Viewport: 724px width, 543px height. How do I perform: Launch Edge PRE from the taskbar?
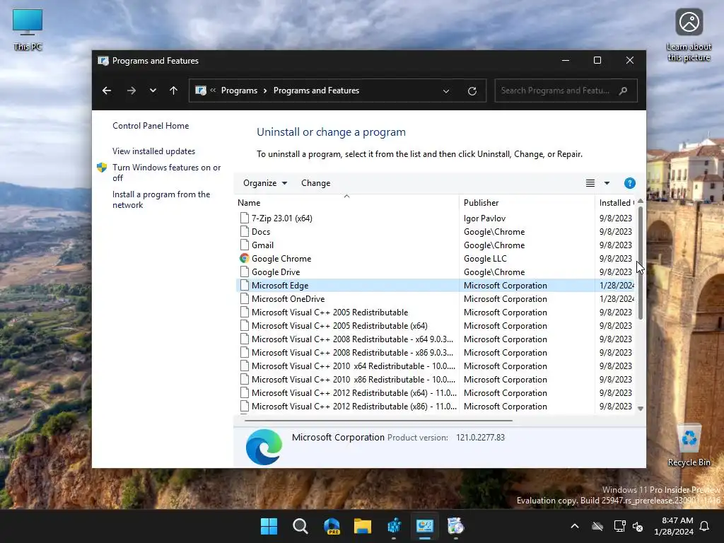pyautogui.click(x=332, y=526)
